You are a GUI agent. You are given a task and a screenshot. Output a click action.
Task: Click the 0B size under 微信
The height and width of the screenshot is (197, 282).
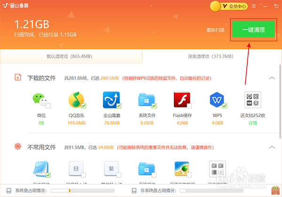pos(41,123)
